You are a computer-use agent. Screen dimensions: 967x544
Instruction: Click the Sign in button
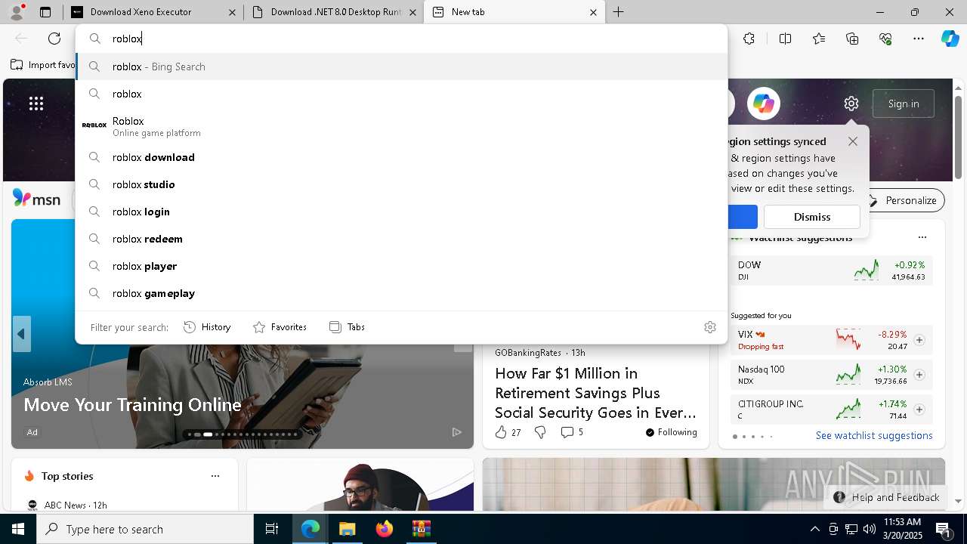[904, 104]
